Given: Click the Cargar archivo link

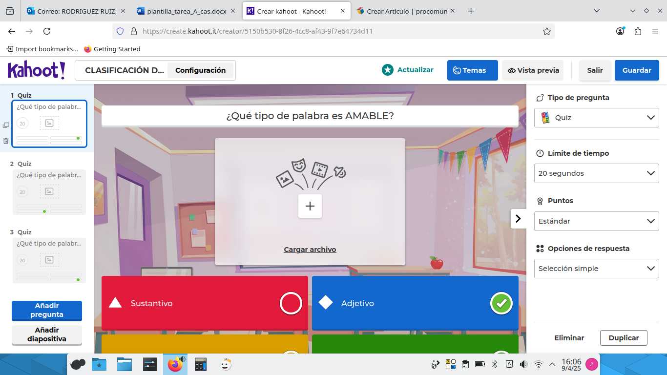Looking at the screenshot, I should [x=310, y=249].
